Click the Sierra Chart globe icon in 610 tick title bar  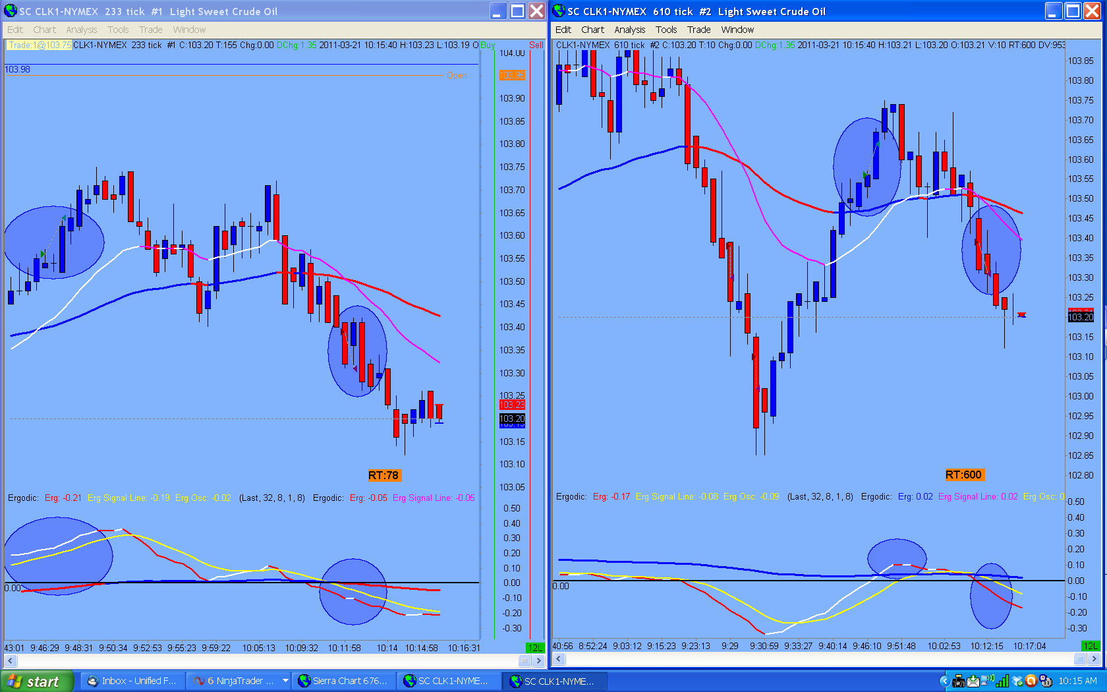[x=559, y=11]
